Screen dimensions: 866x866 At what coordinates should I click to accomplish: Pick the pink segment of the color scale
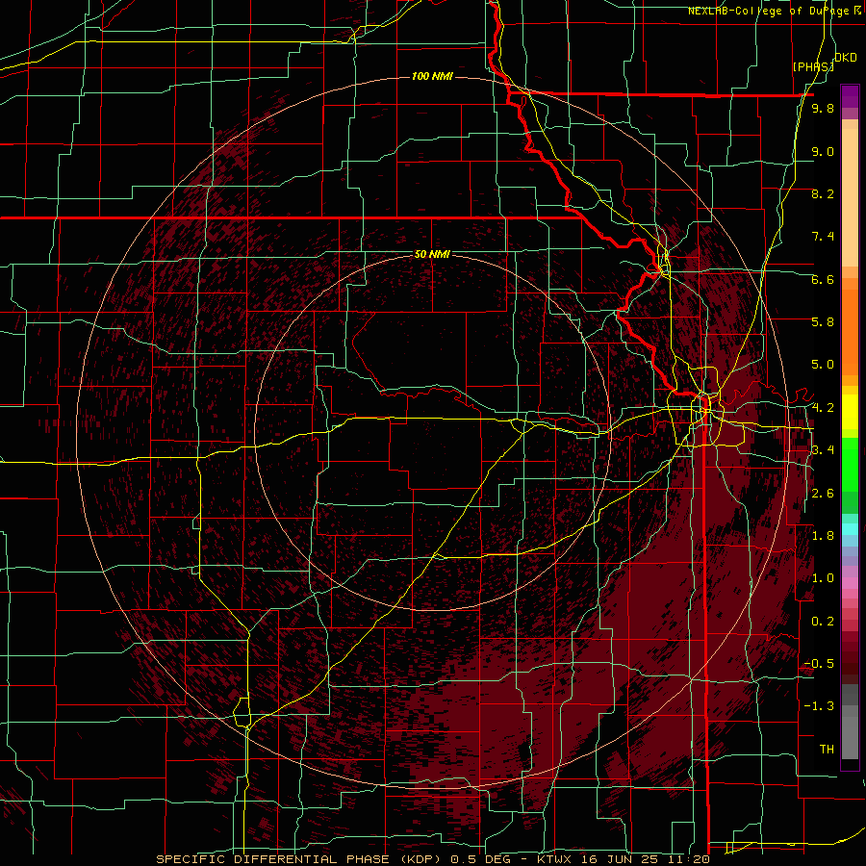click(x=850, y=582)
